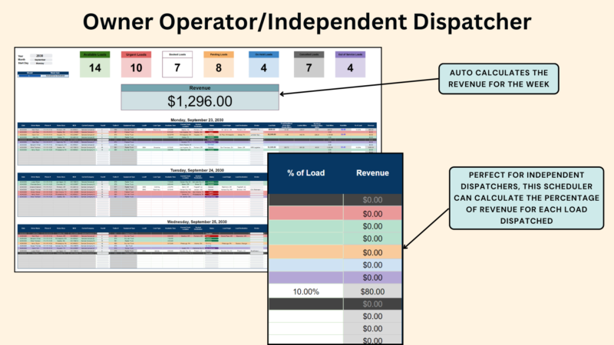
Task: Select the On Hold Loads count of 4
Action: pos(263,67)
